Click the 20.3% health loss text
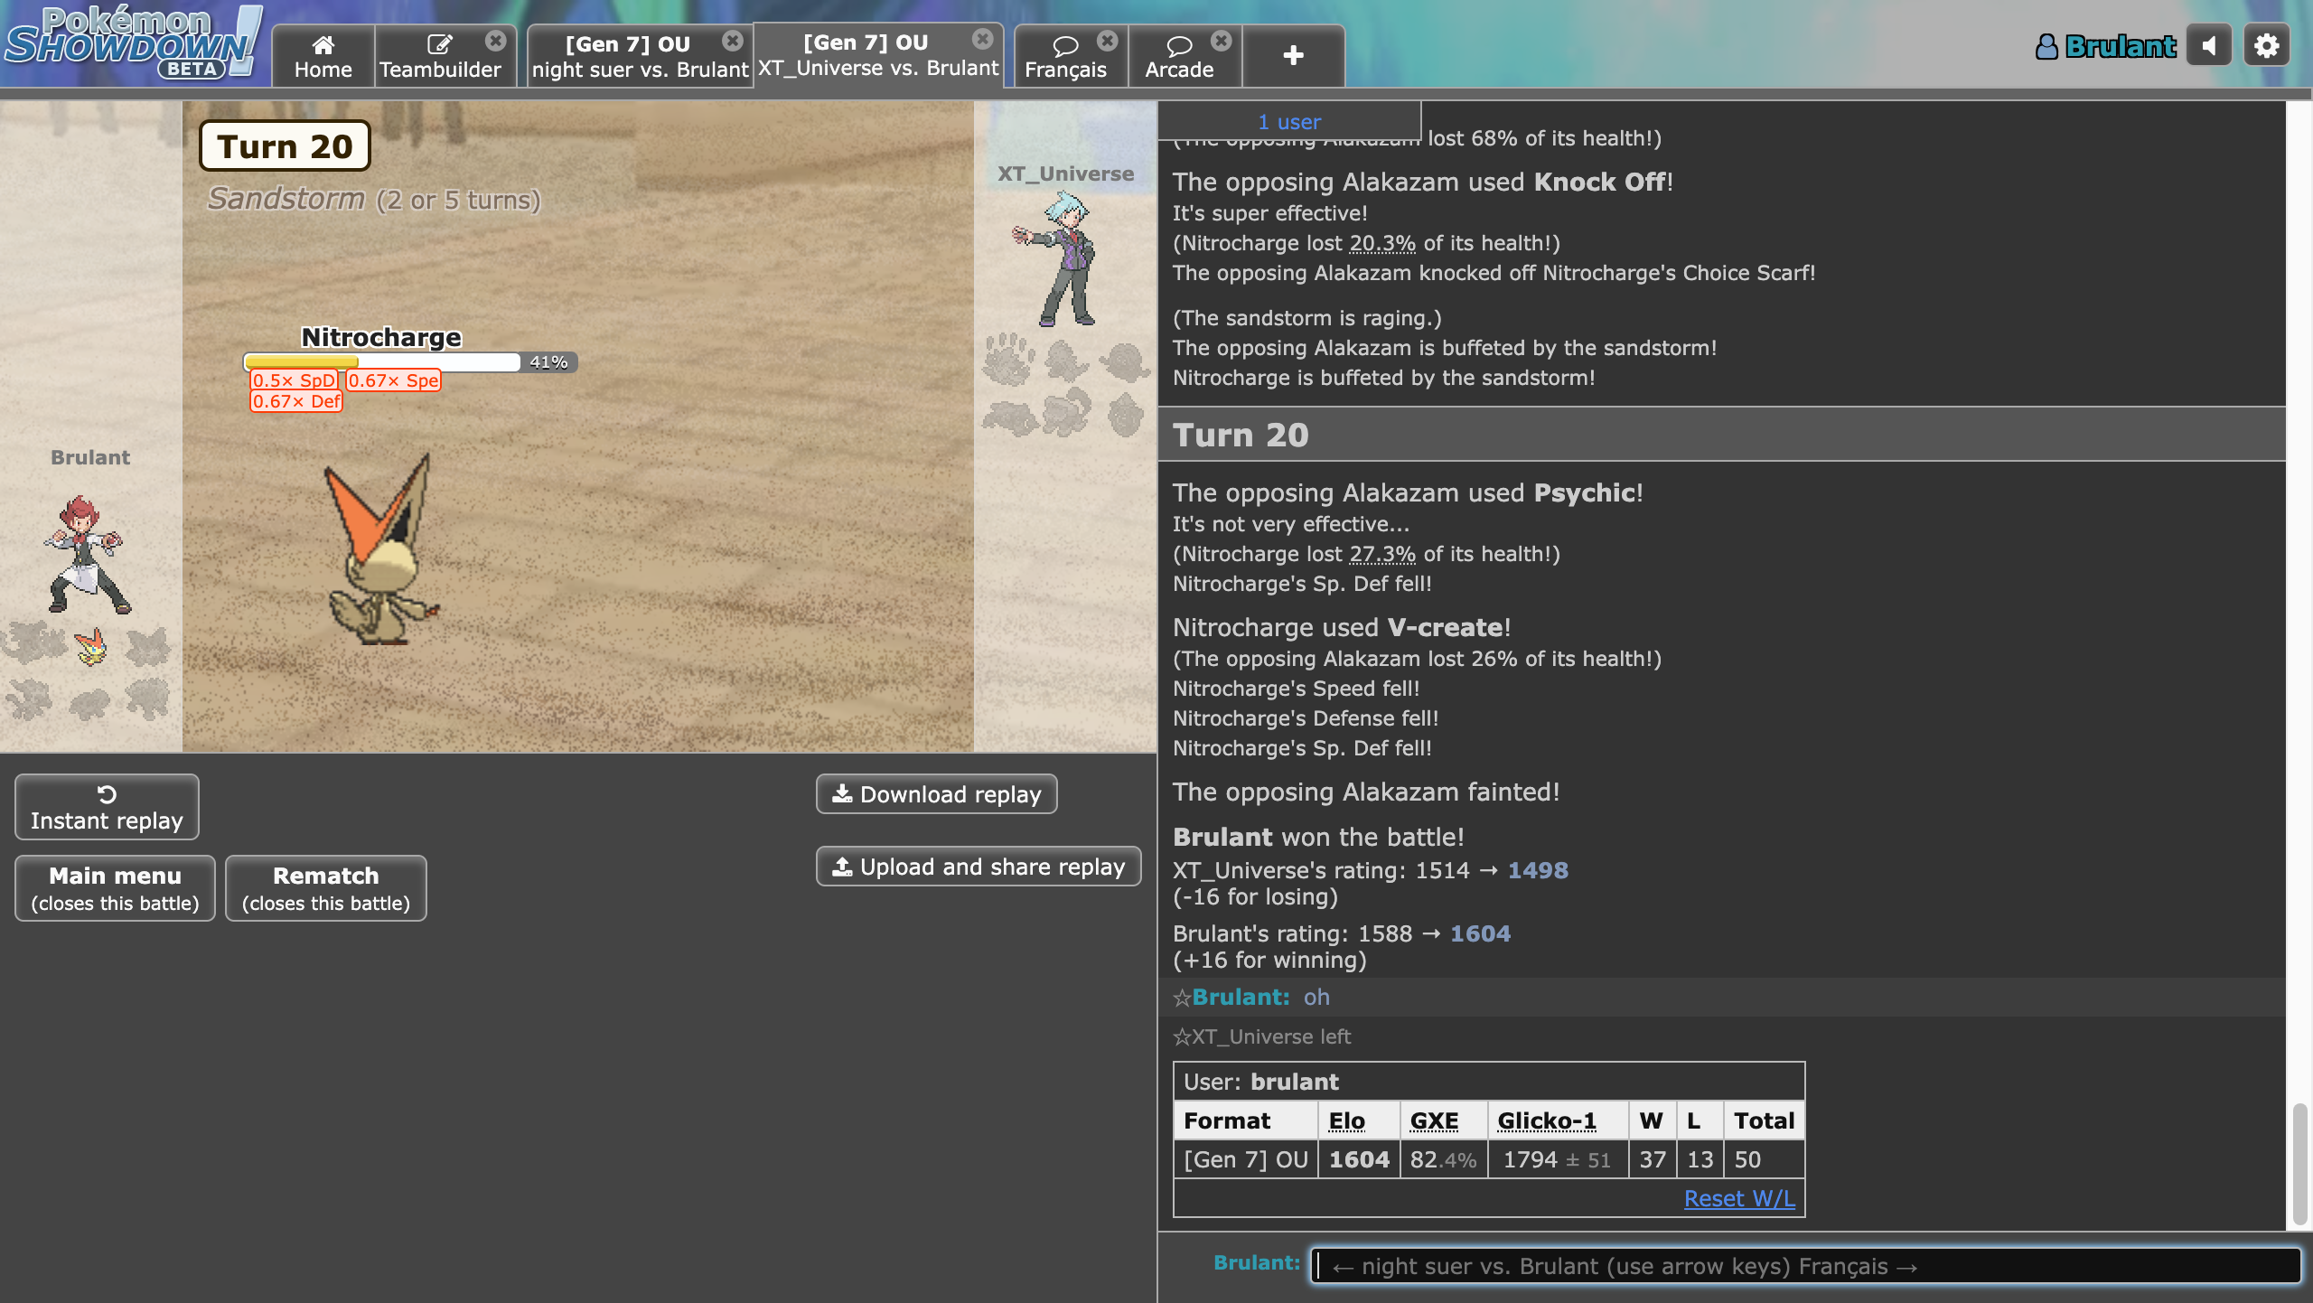This screenshot has width=2313, height=1303. pyautogui.click(x=1382, y=243)
